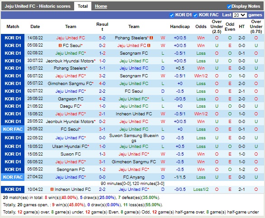Select the Win1/2 odds on 08/07/22

coord(201,76)
